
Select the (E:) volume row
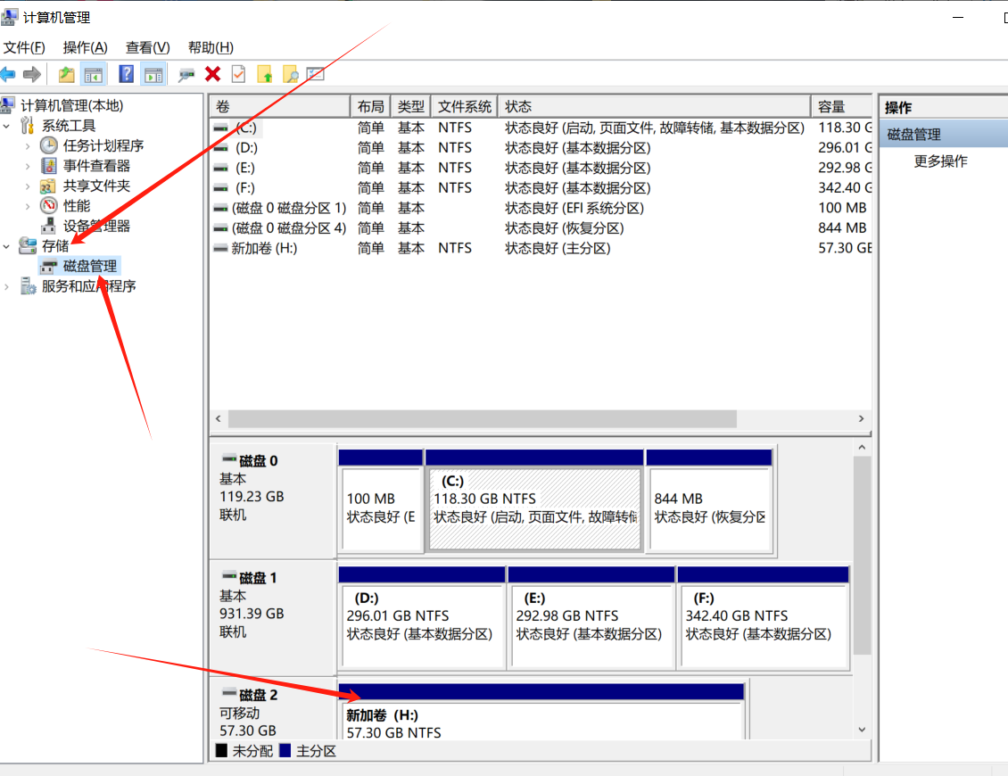(x=541, y=168)
